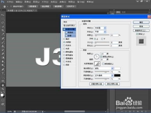Enable the 纹理 sub-option checkbox
151x113 pixels.
click(x=66, y=36)
